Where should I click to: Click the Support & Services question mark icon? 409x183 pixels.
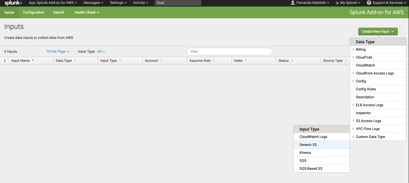pyautogui.click(x=369, y=3)
